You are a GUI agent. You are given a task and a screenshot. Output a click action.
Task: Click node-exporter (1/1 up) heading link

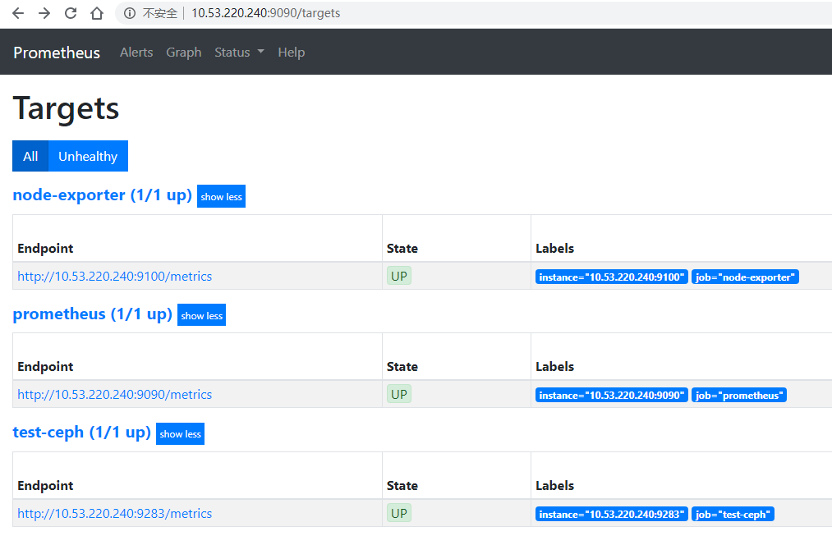(x=103, y=195)
